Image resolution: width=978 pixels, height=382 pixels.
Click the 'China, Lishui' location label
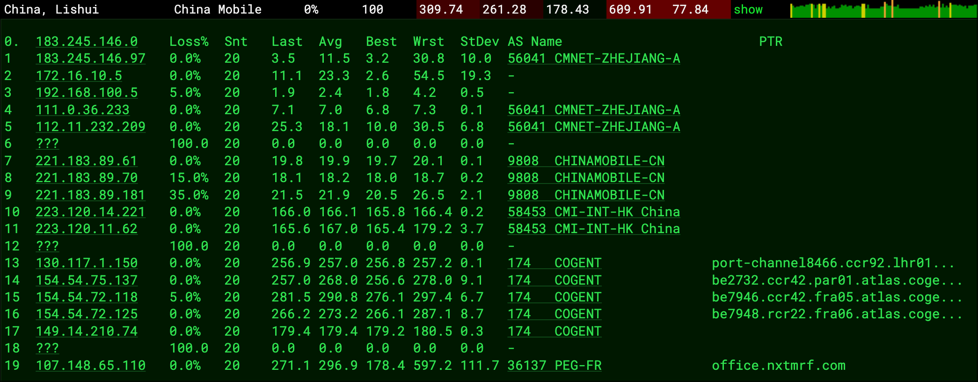51,9
